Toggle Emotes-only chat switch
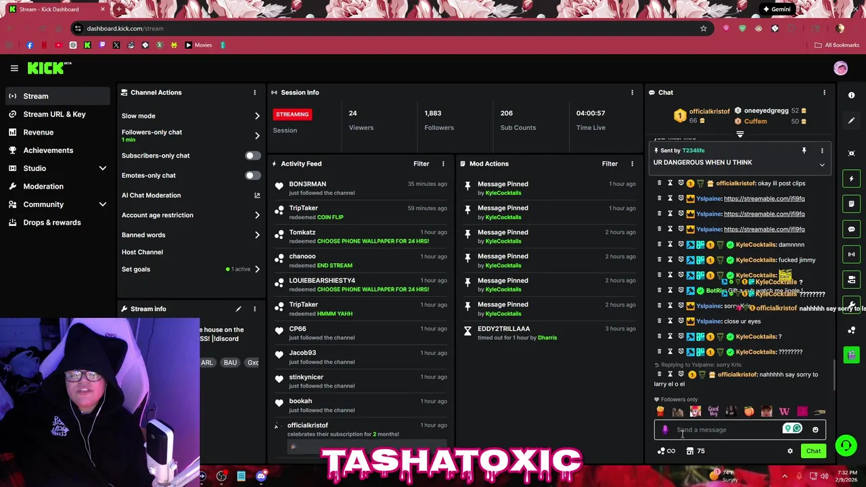 252,176
